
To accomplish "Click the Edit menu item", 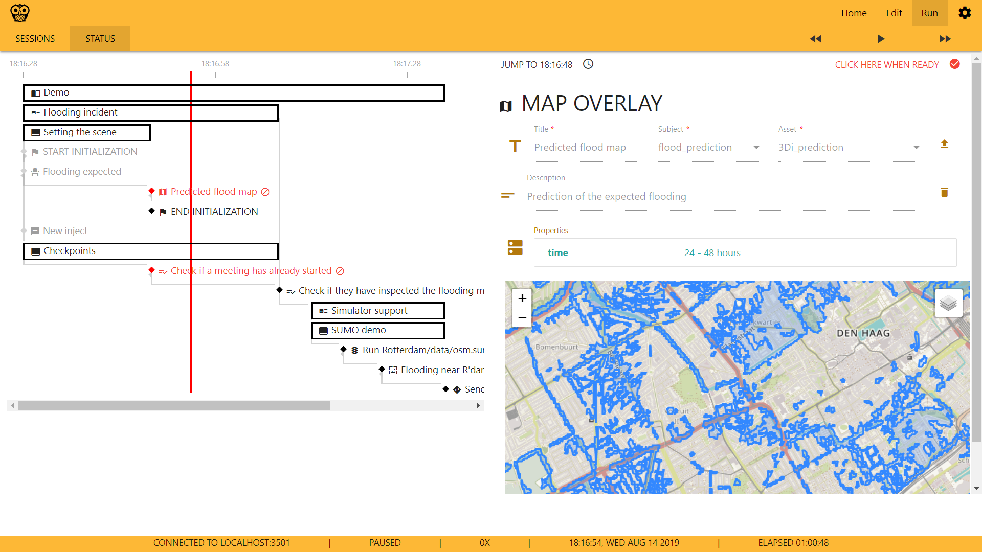I will (893, 13).
